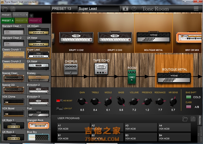203x144 pixels.
Task: Click the PRESENCE knob
Action: point(147,102)
